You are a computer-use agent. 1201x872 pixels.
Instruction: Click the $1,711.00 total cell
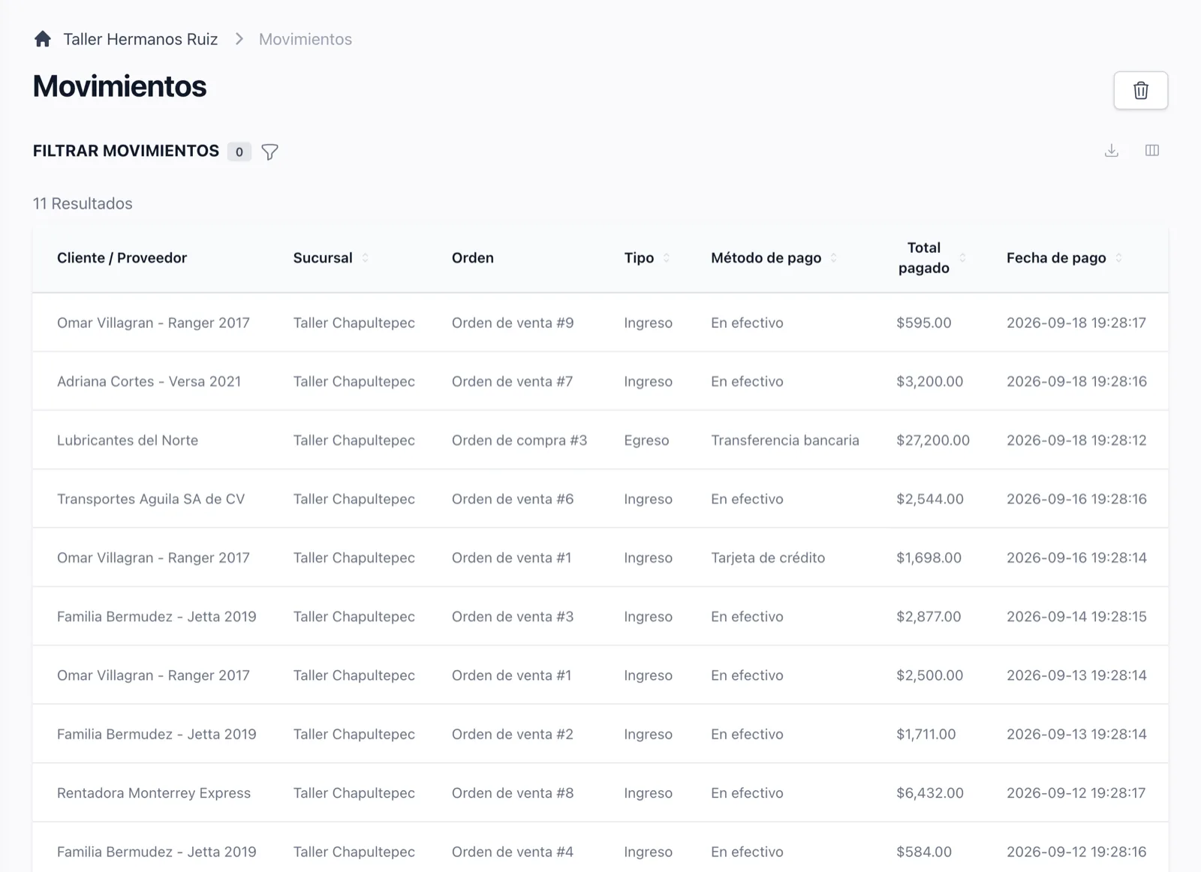coord(926,734)
